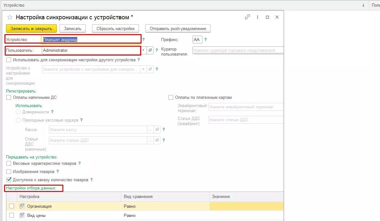Show help for Приходные кассовые ордера

[81, 120]
